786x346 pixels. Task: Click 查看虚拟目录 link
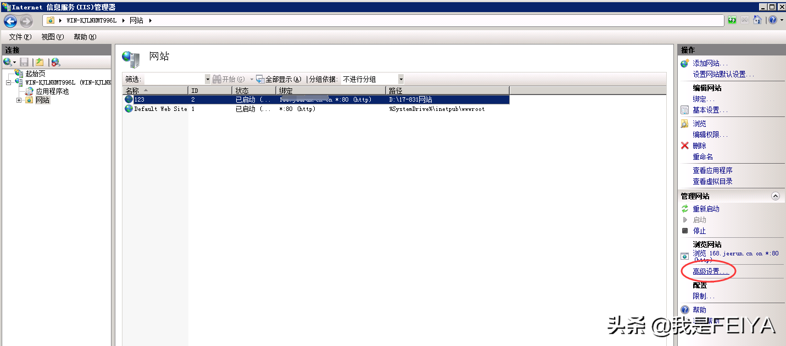point(712,181)
